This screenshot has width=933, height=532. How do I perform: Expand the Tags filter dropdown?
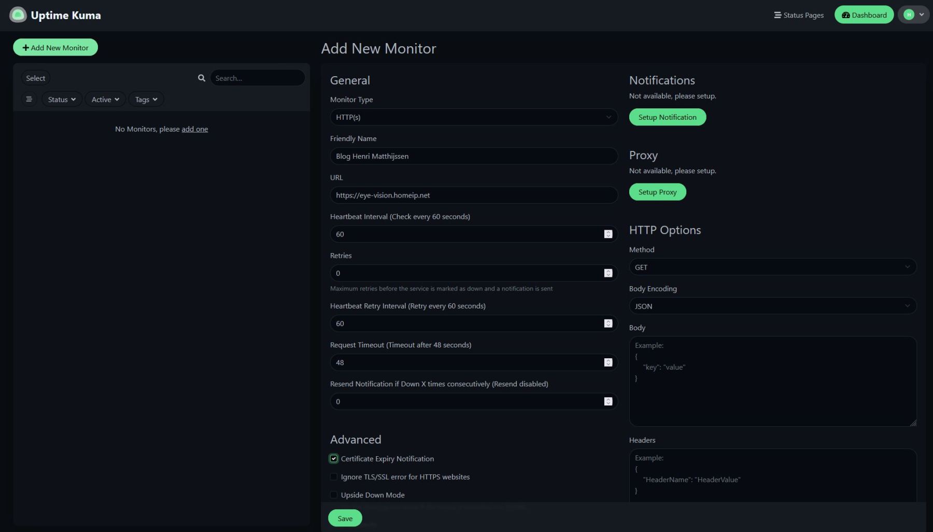click(146, 100)
